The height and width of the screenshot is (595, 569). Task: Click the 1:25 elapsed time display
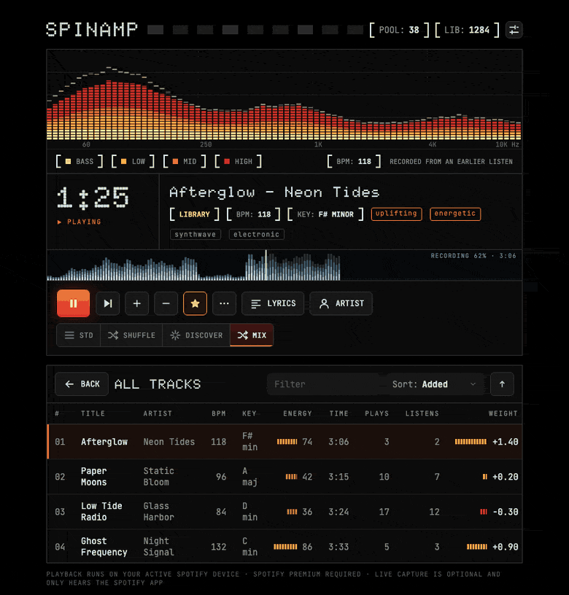93,198
